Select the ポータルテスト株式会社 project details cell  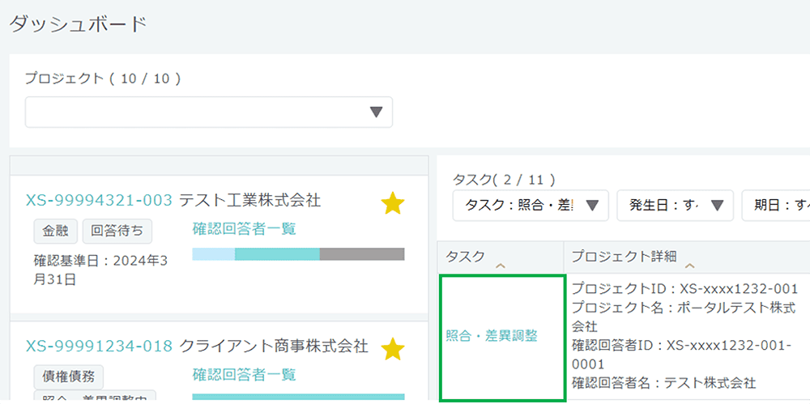point(685,335)
